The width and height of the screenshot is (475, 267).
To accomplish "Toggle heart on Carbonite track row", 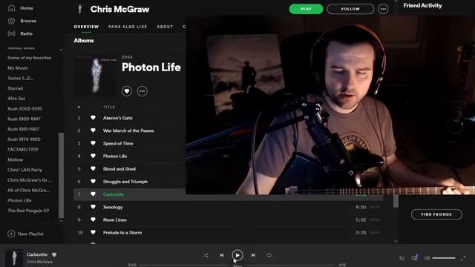I will pyautogui.click(x=93, y=194).
